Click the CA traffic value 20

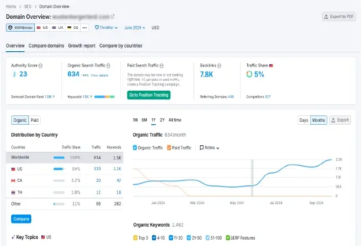point(99,181)
